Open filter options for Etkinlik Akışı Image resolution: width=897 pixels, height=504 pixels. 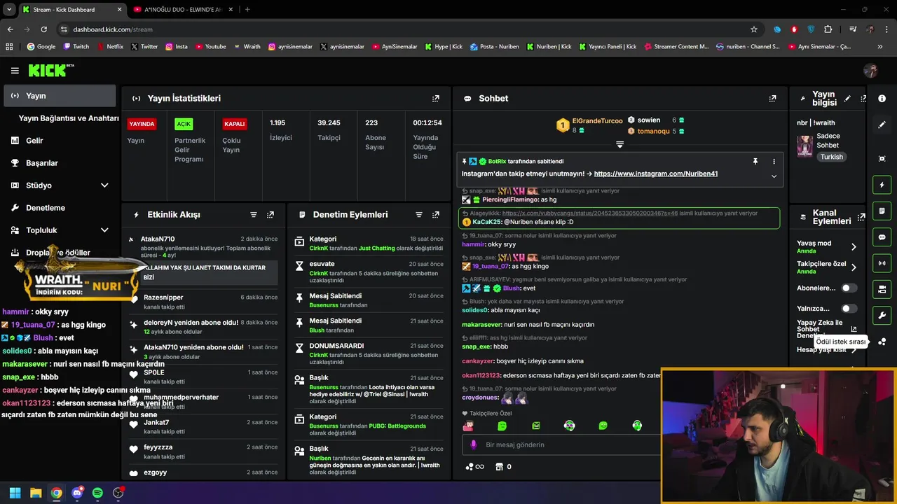254,215
